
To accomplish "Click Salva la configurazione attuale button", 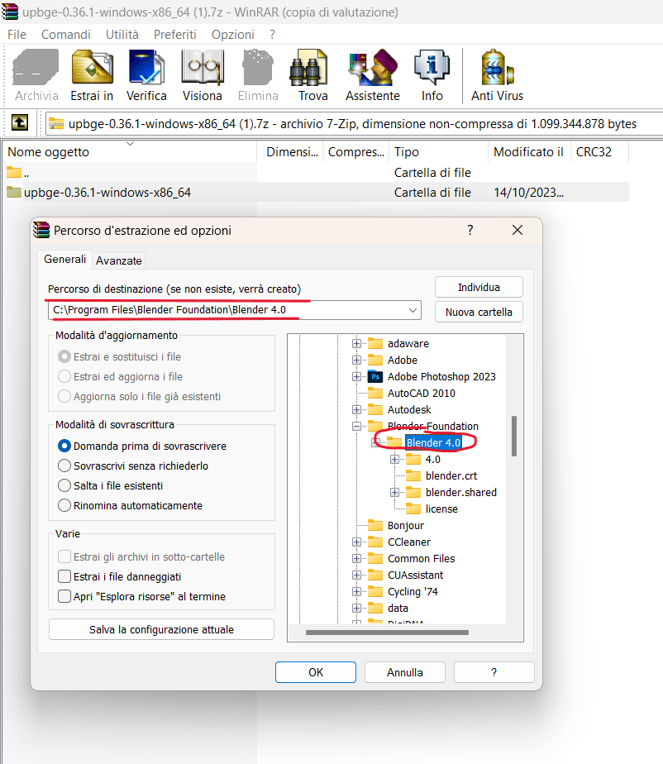I will click(x=161, y=629).
